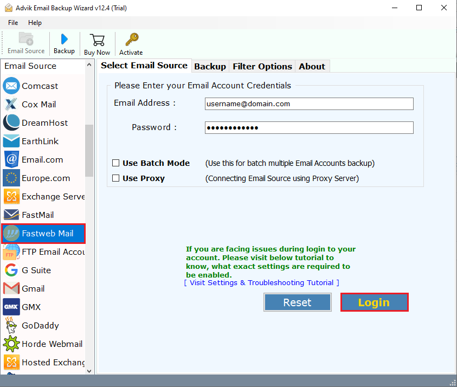This screenshot has height=387, width=457.
Task: Pick FTP Email Account source
Action: point(43,252)
